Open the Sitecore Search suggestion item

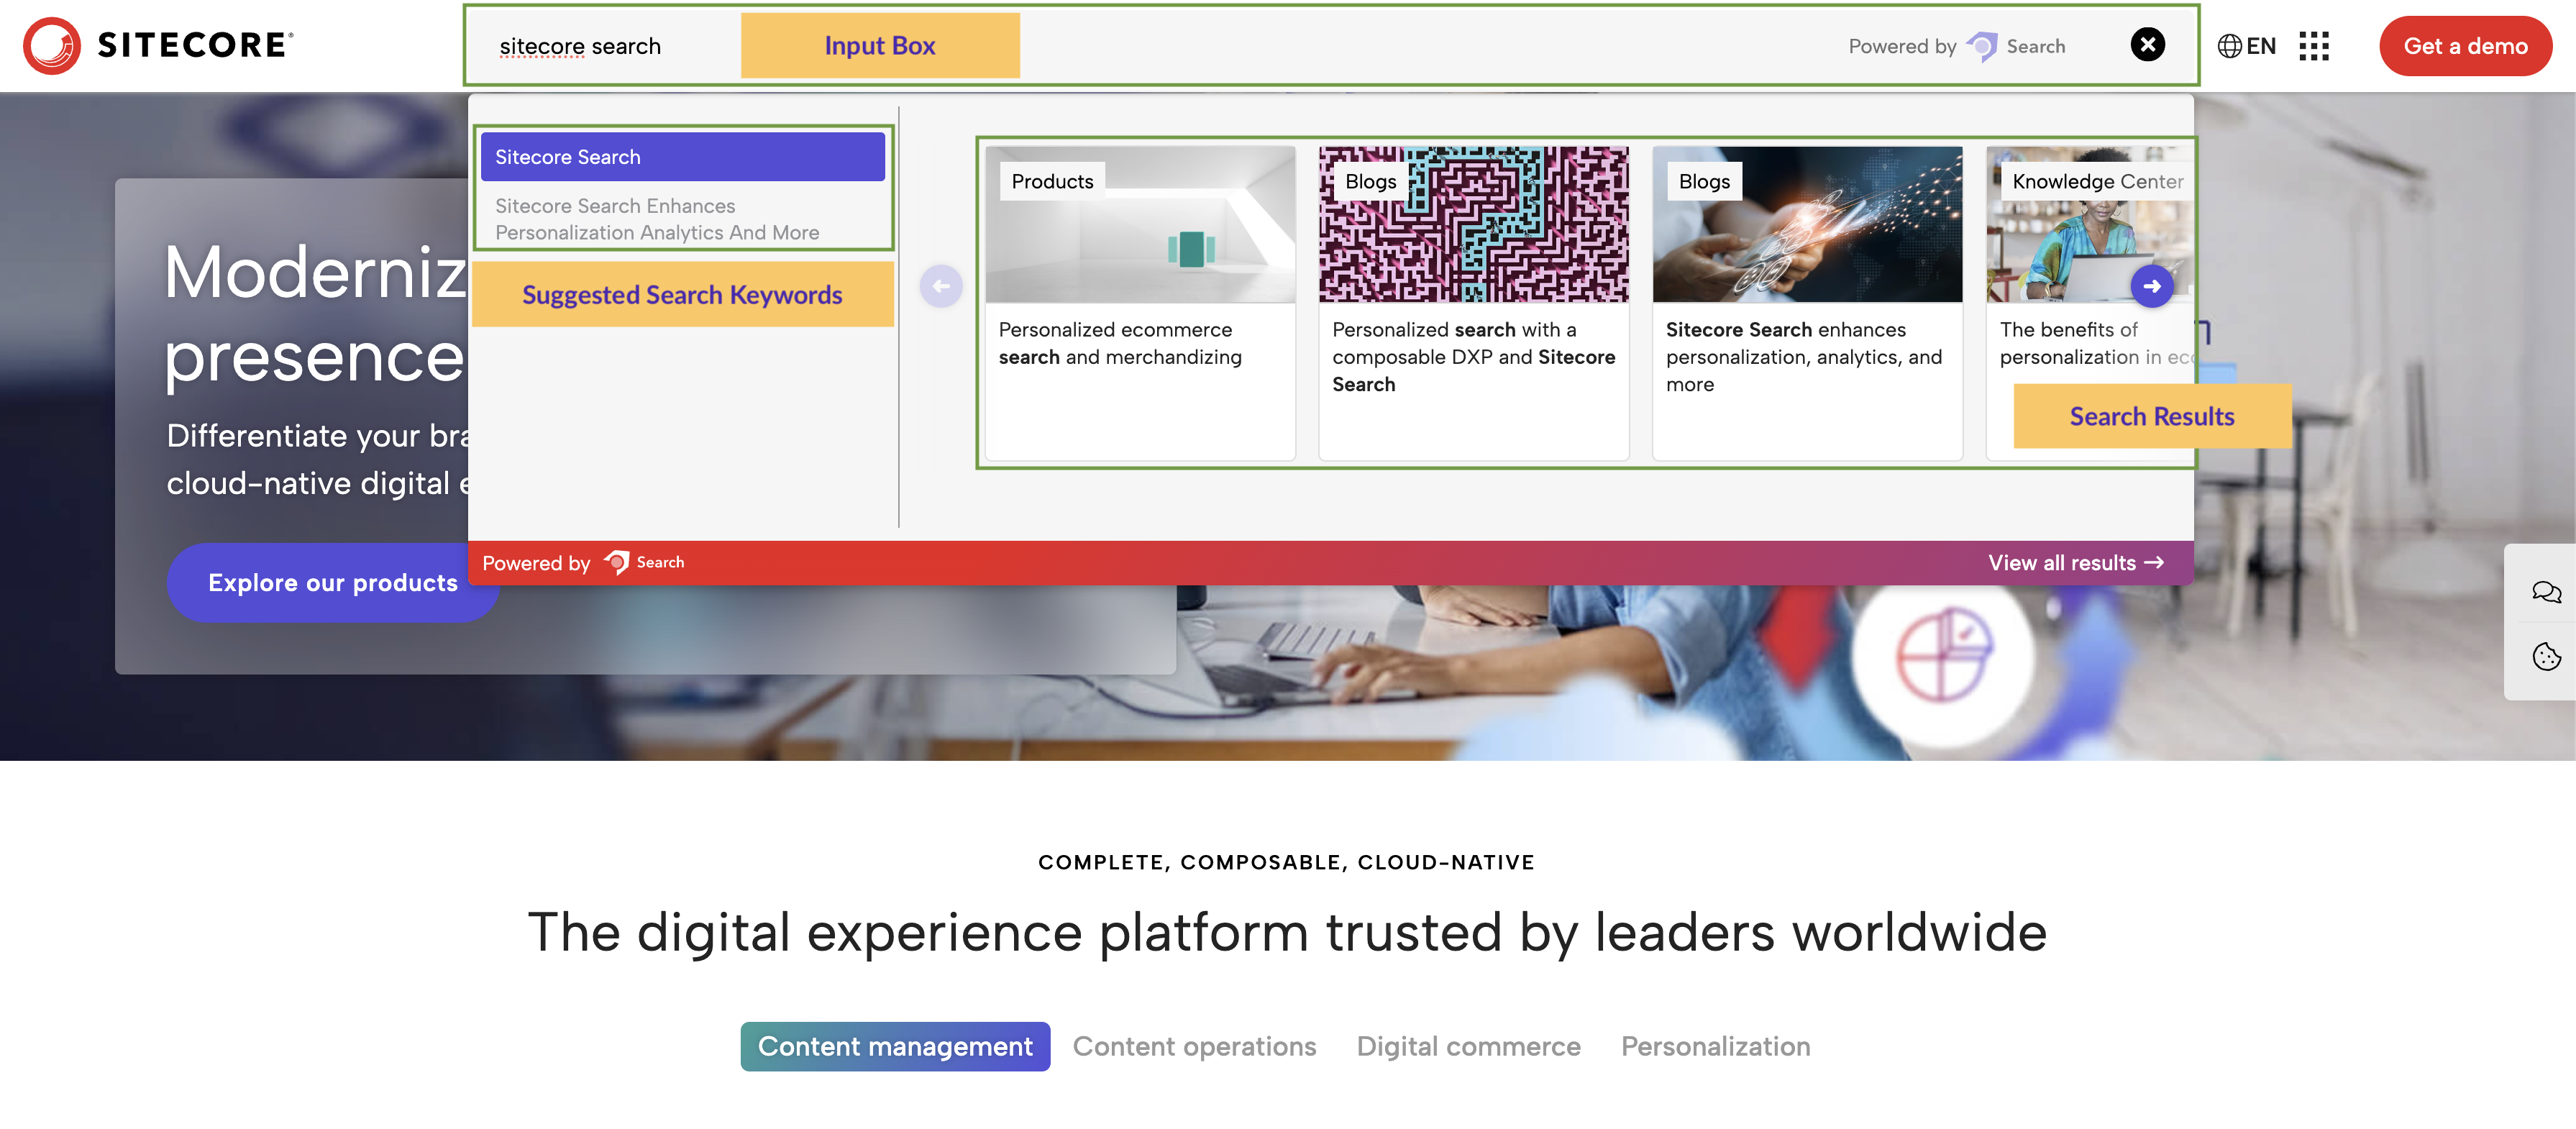click(x=683, y=157)
